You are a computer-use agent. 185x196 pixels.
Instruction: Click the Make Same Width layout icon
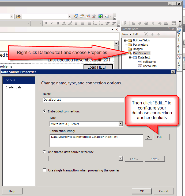coord(174,23)
